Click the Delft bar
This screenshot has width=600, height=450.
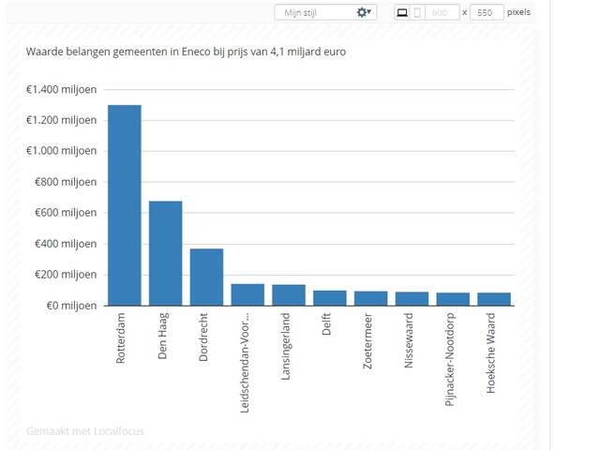(330, 298)
